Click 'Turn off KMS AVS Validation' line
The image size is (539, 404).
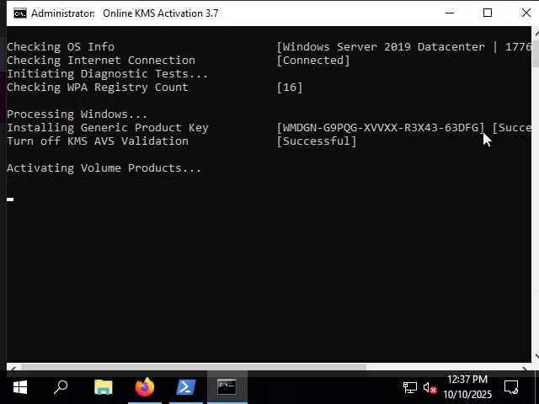[x=98, y=141]
